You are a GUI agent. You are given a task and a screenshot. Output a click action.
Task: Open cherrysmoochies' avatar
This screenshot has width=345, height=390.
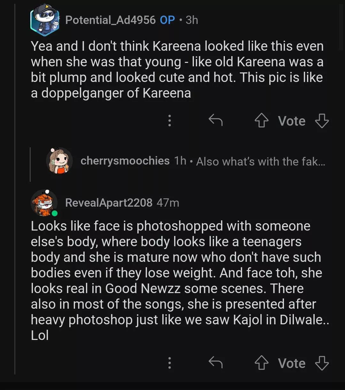tap(59, 161)
